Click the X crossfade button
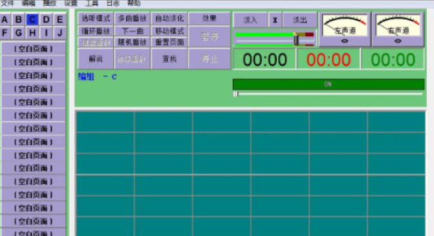This screenshot has width=434, height=236. click(275, 20)
